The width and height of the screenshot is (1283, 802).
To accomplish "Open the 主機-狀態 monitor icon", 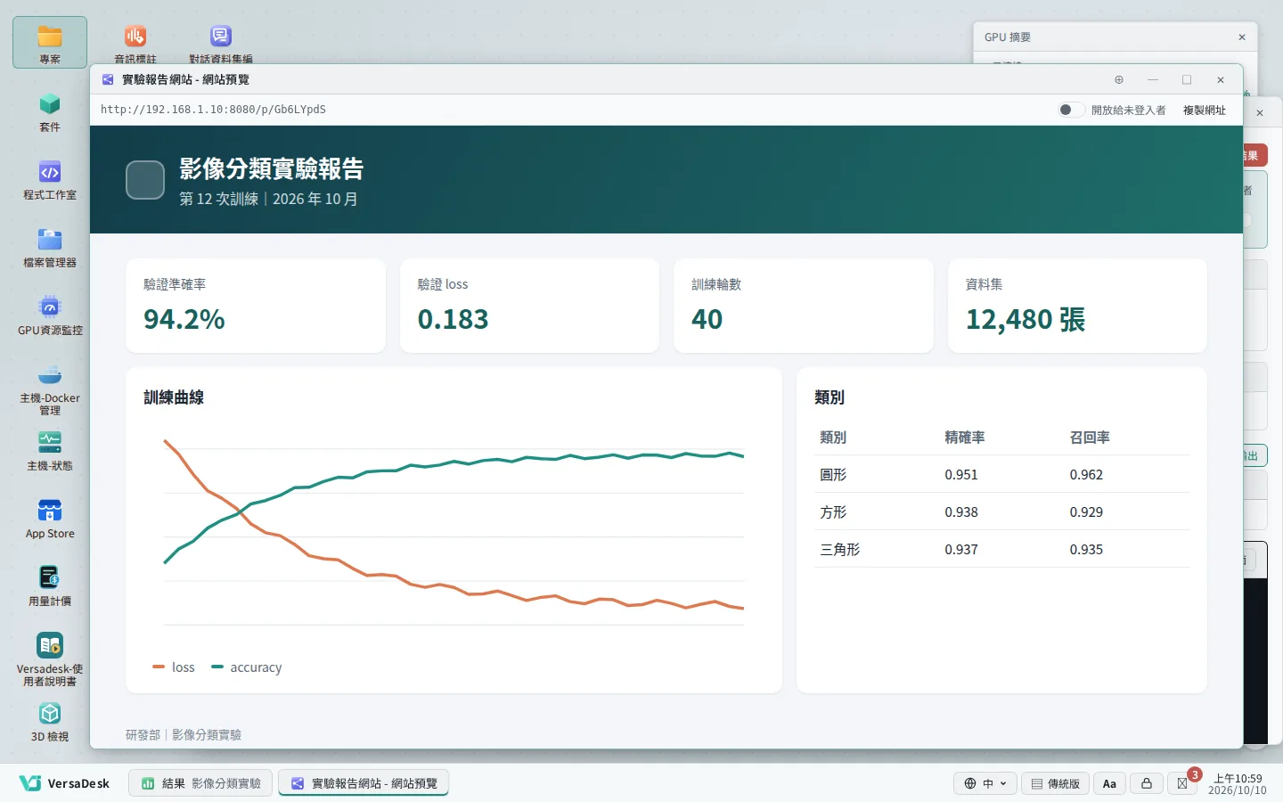I will click(x=50, y=450).
